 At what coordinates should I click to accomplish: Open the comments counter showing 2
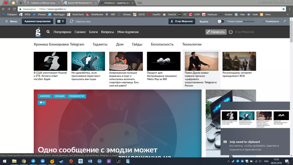pyautogui.click(x=60, y=21)
